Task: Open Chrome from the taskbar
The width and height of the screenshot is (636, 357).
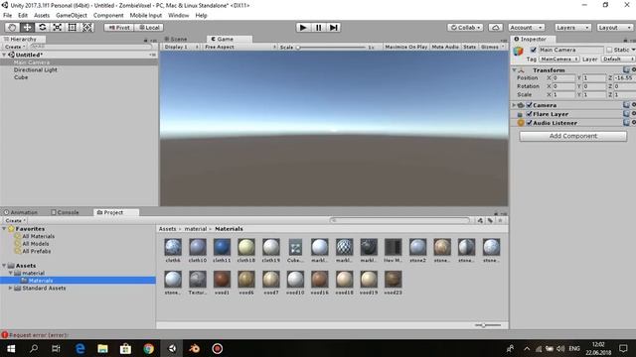Action: [x=148, y=348]
